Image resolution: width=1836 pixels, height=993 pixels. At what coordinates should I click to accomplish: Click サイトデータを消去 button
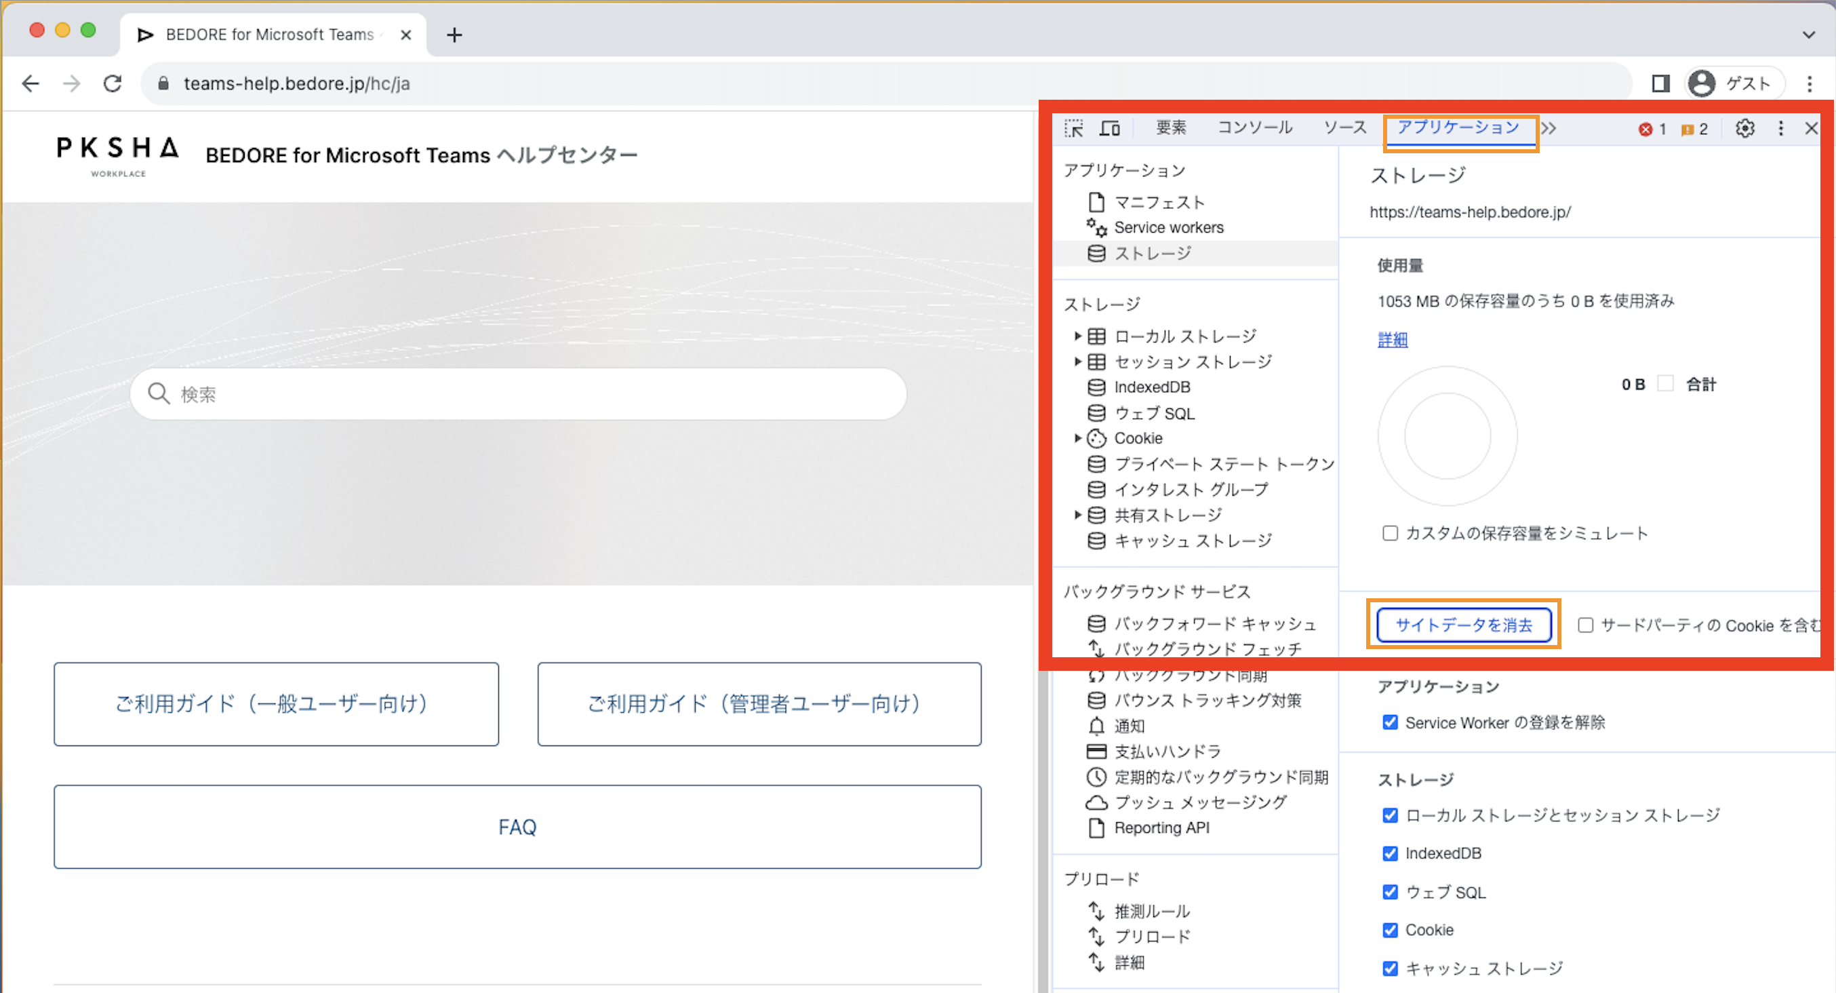pos(1464,625)
